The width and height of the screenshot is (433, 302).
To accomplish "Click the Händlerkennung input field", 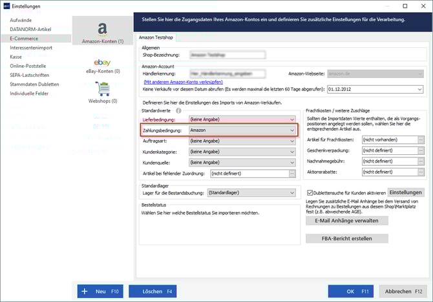I will [x=227, y=74].
